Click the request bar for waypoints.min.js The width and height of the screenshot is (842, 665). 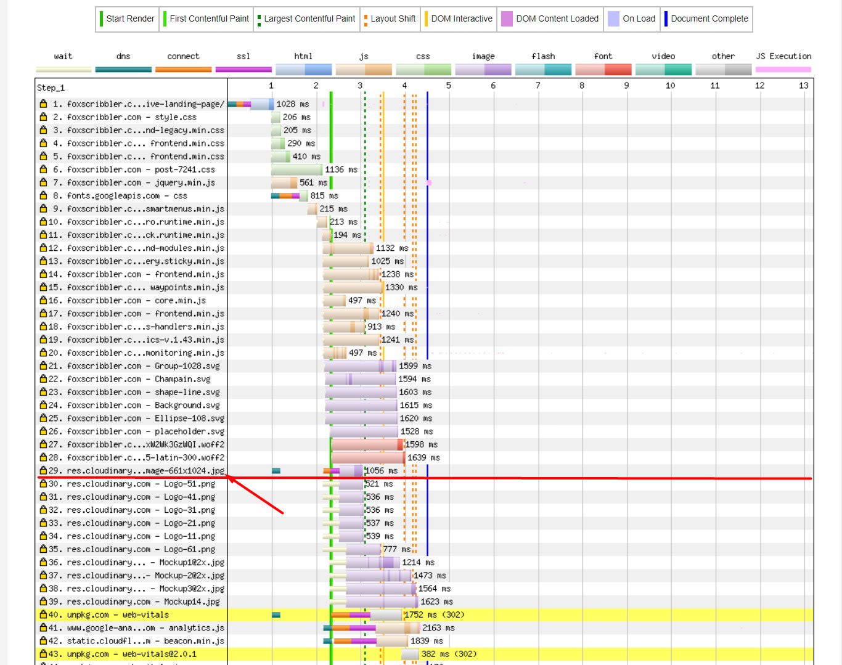(x=353, y=287)
